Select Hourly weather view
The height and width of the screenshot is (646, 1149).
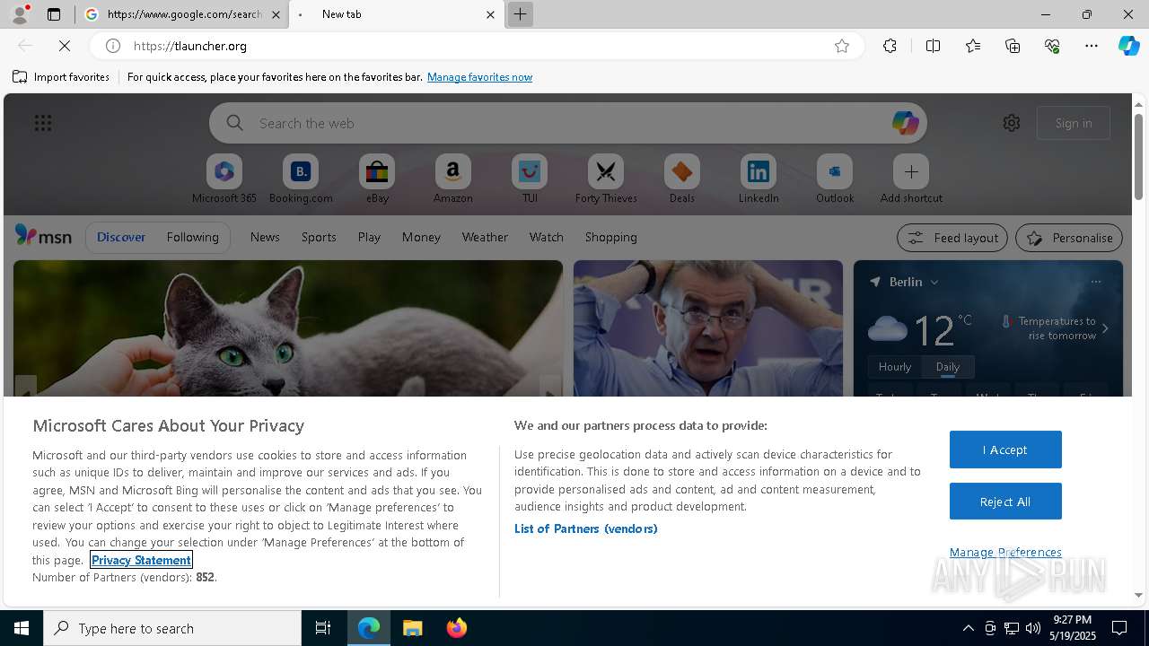point(895,366)
